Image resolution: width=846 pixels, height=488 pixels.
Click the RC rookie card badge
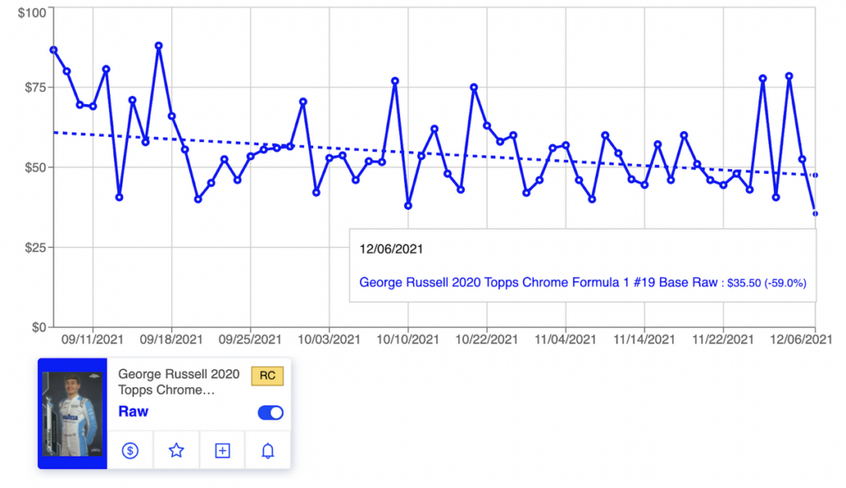click(x=267, y=376)
